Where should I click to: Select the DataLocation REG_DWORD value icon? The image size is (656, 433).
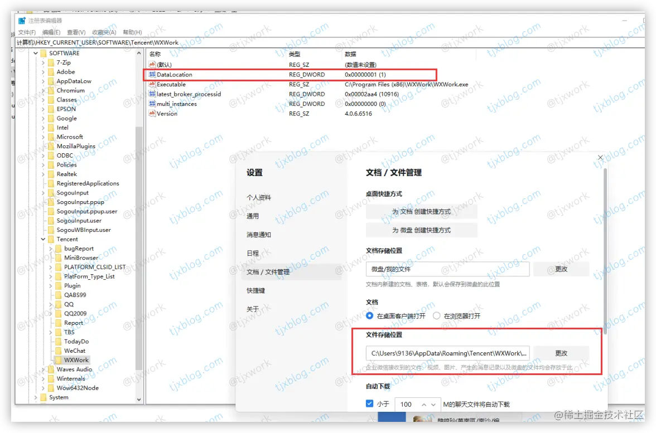click(x=152, y=74)
